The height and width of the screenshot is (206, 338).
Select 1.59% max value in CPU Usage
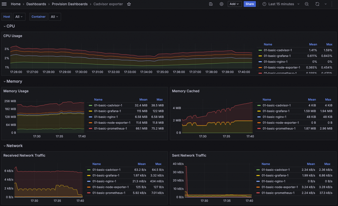(x=328, y=50)
